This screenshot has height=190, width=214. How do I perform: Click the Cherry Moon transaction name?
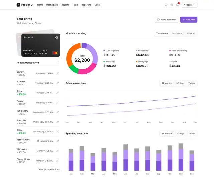tap(23, 159)
